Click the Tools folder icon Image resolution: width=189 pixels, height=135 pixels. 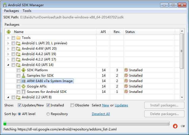(18, 38)
